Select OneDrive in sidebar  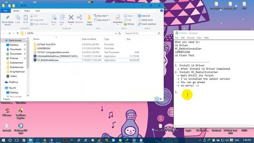point(13,82)
